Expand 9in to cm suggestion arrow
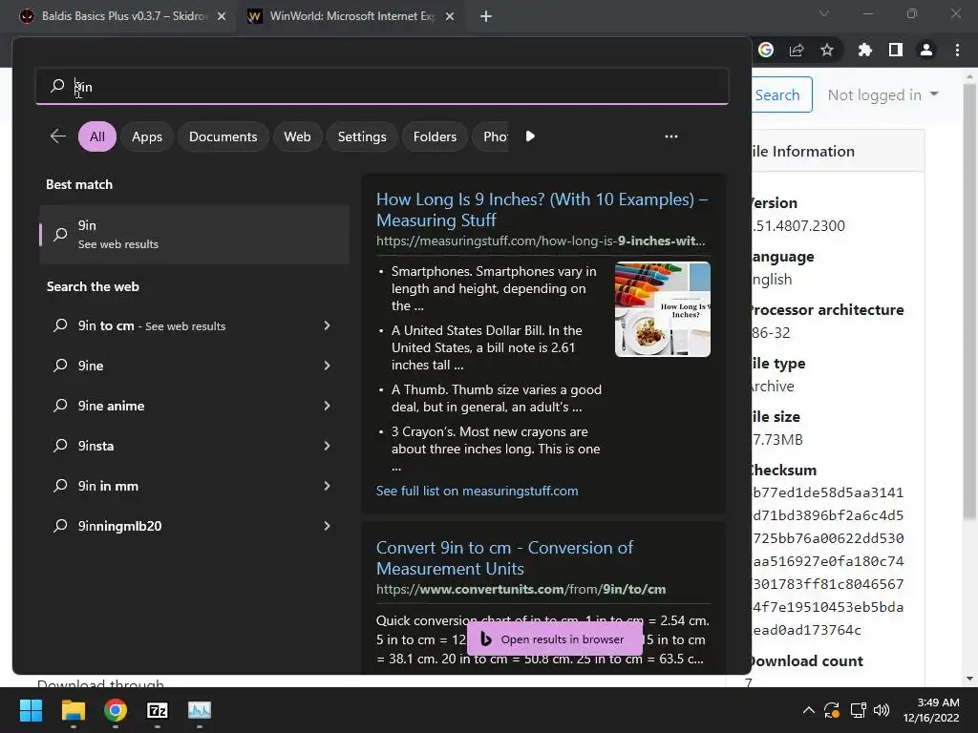Screen dimensions: 978x733 pos(327,325)
